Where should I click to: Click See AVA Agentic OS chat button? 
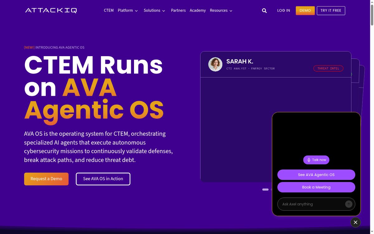point(316,175)
